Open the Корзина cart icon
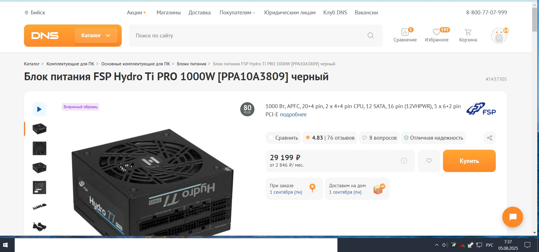Viewport: 539px width, 252px height. pyautogui.click(x=468, y=32)
